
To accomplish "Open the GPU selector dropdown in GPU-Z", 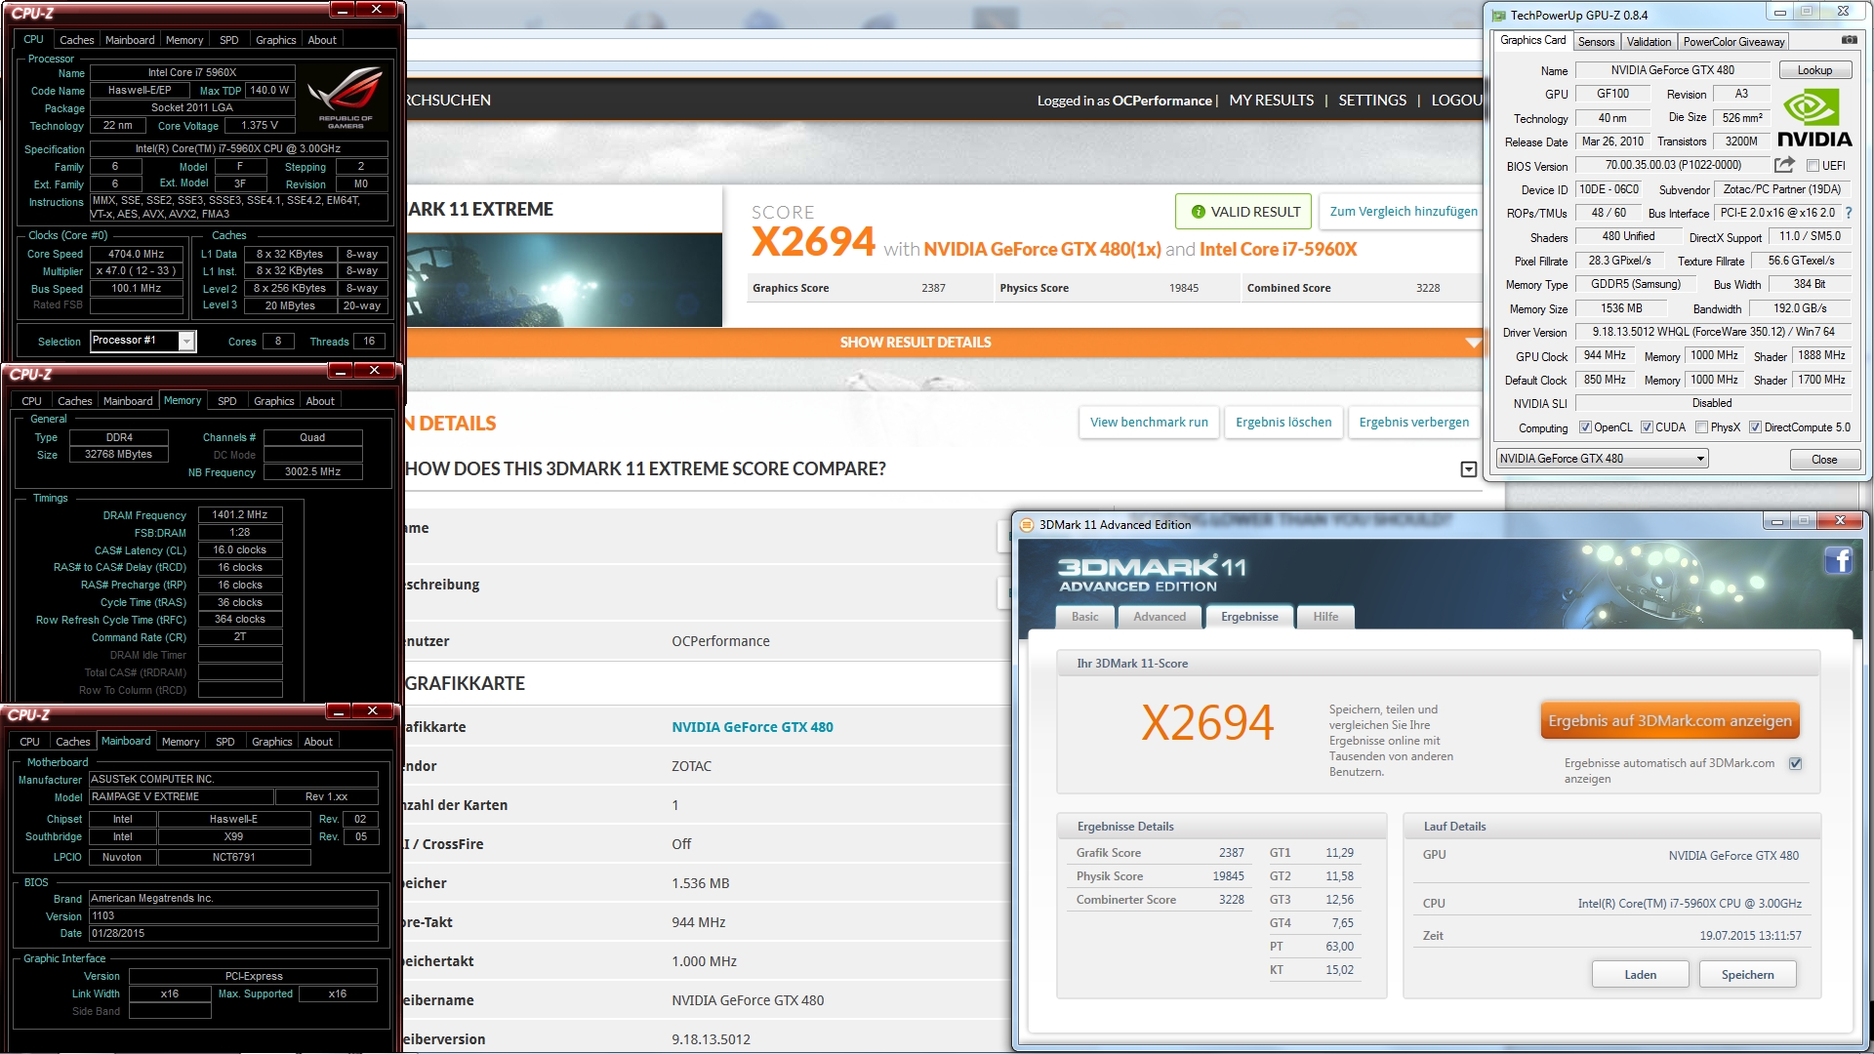I will click(1700, 459).
